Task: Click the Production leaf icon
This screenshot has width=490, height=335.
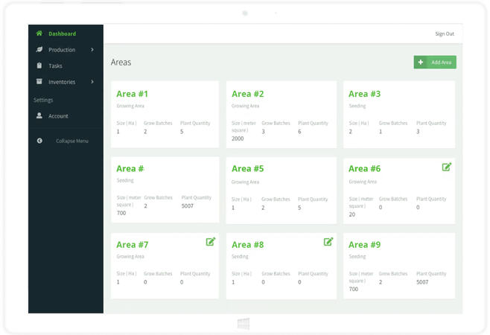Action: coord(39,50)
